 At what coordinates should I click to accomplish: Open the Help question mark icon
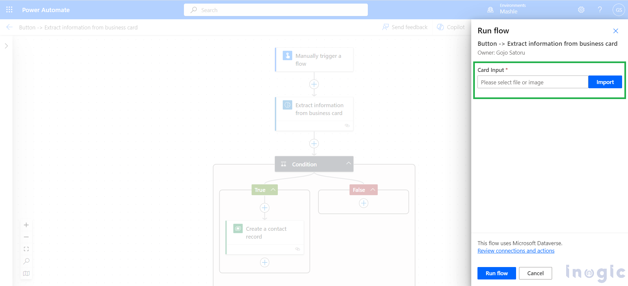[600, 10]
